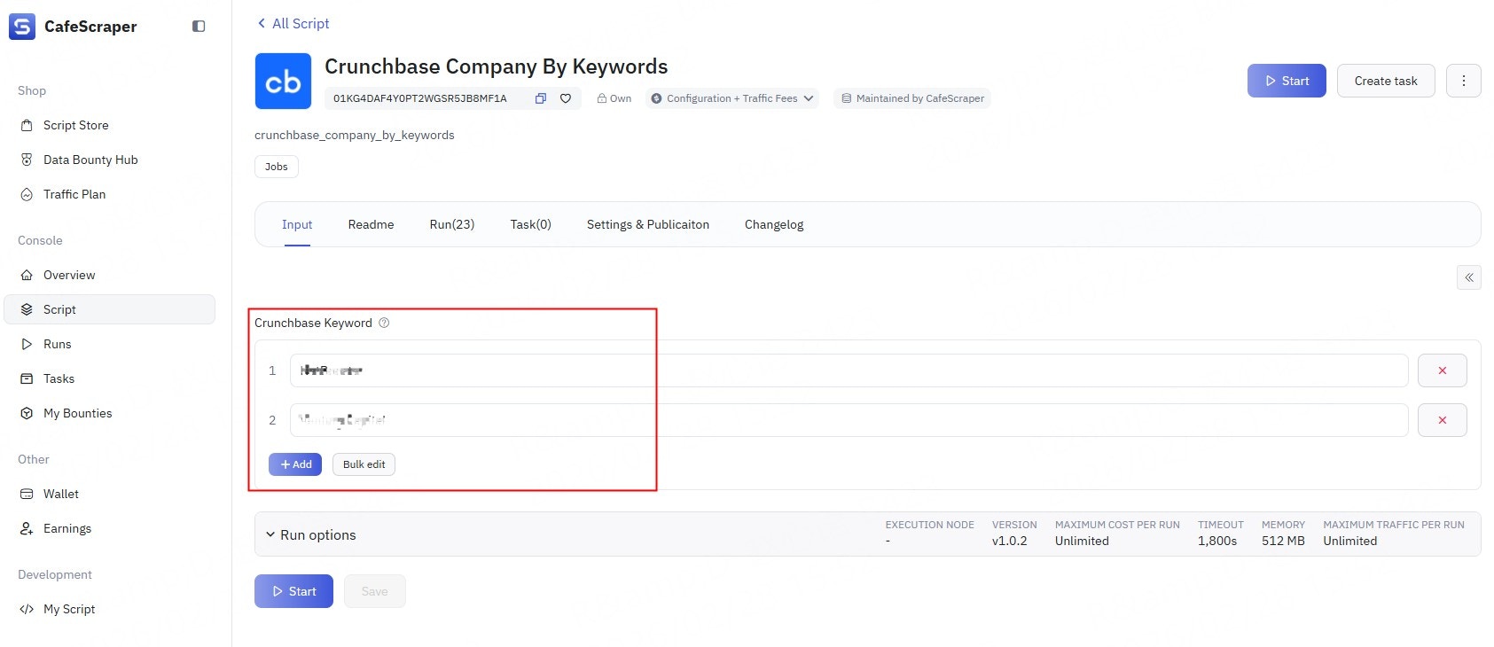Open Settings & Publicaiton tab
The height and width of the screenshot is (647, 1494).
click(x=648, y=224)
